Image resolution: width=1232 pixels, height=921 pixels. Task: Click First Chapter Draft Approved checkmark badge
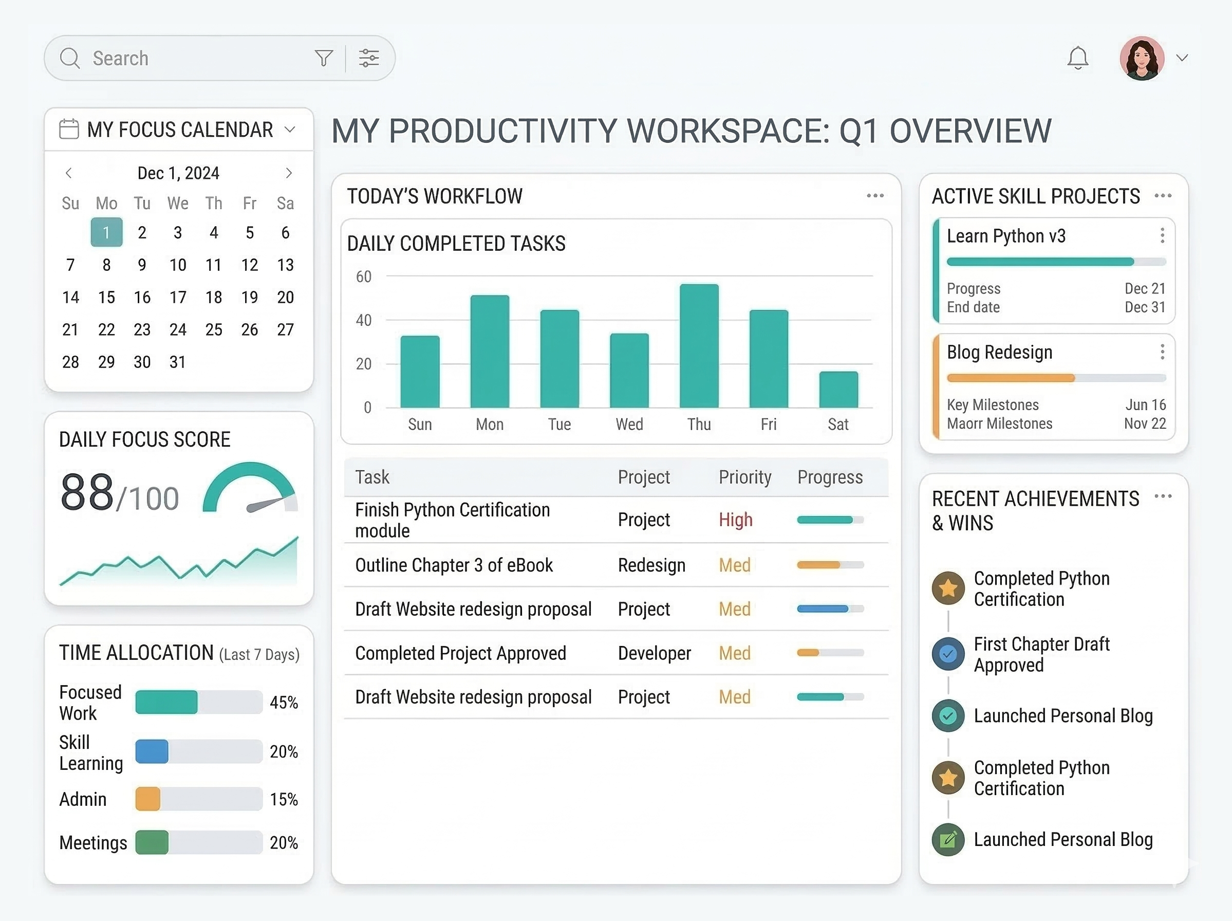click(948, 654)
